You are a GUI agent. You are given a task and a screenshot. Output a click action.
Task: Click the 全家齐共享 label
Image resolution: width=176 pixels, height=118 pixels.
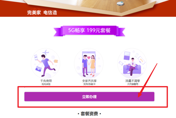(89, 81)
